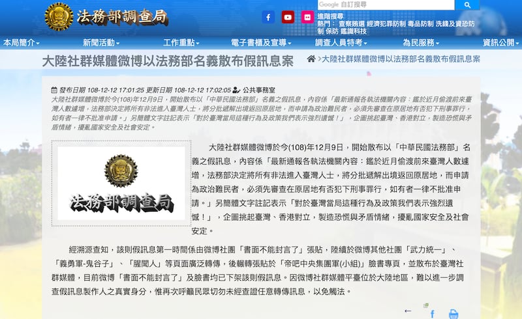Expand the 為民服務 menu

pyautogui.click(x=420, y=42)
